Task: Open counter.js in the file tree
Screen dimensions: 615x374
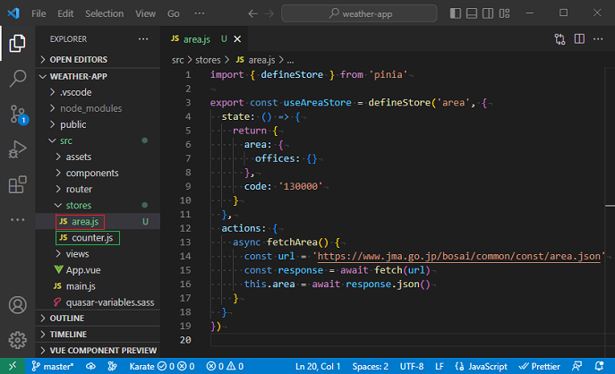Action: (x=98, y=238)
